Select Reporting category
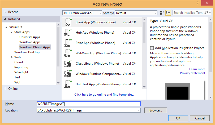The width and height of the screenshot is (215, 125). (x=21, y=67)
